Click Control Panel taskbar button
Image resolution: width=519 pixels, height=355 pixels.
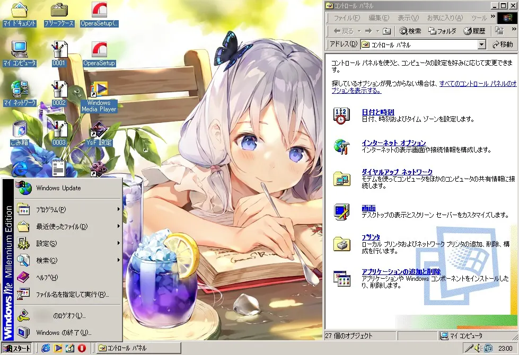(x=139, y=348)
